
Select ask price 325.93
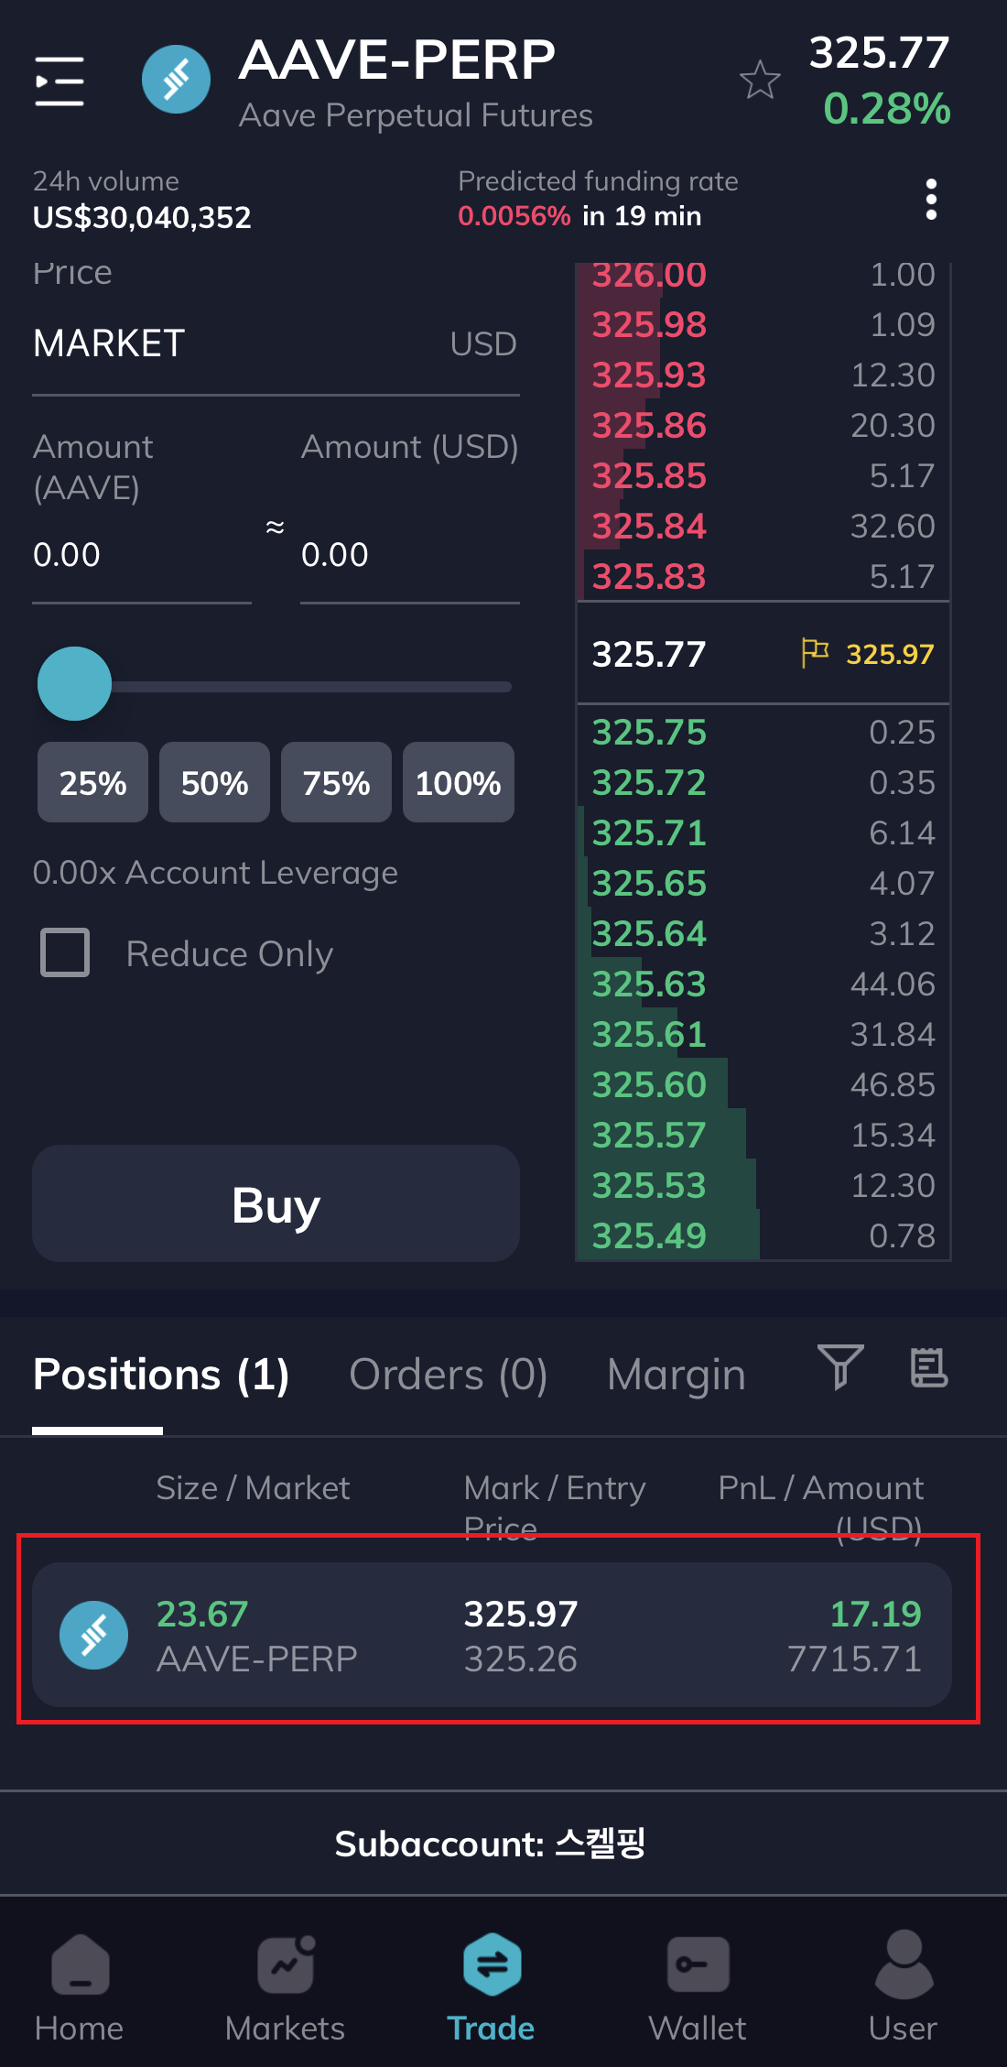649,375
